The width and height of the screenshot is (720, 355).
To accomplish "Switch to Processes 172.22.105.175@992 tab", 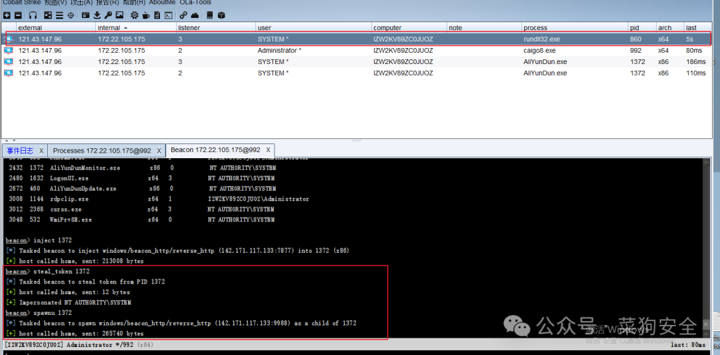I will tap(102, 150).
